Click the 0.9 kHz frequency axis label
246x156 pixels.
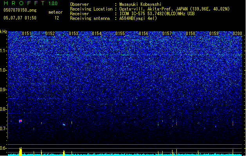tap(3, 90)
